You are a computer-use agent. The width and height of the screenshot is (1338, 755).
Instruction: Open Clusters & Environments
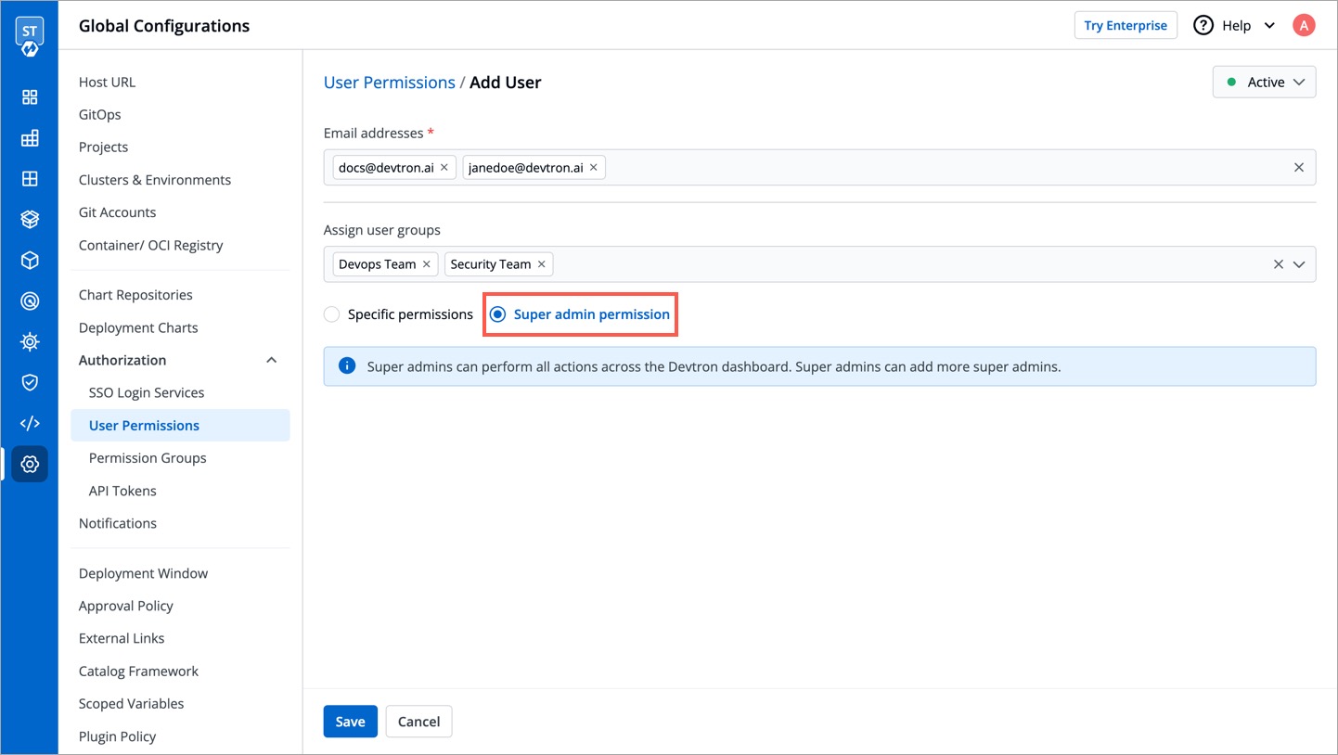click(155, 180)
